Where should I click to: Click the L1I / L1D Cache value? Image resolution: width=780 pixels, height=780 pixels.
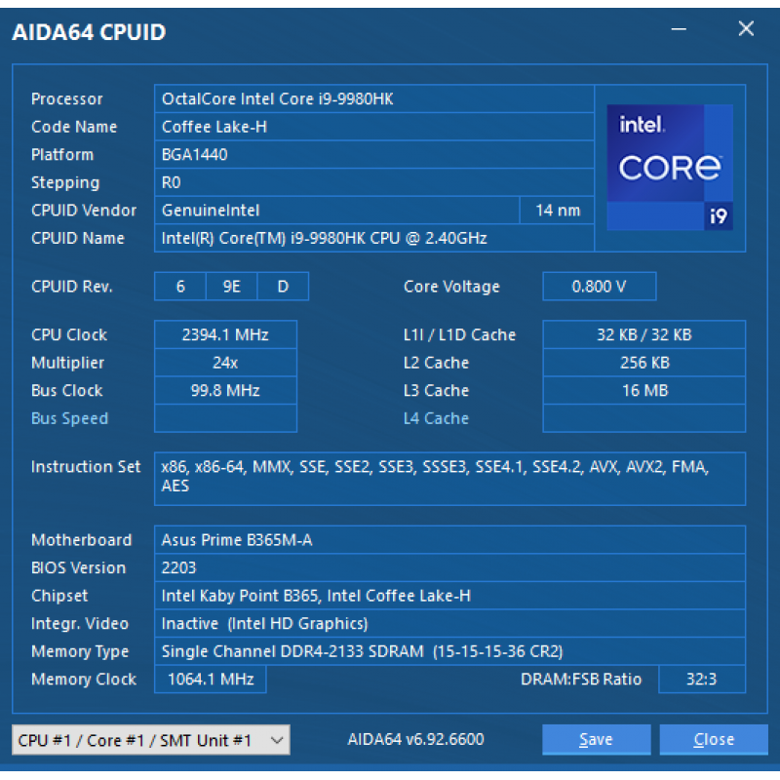[x=644, y=334]
